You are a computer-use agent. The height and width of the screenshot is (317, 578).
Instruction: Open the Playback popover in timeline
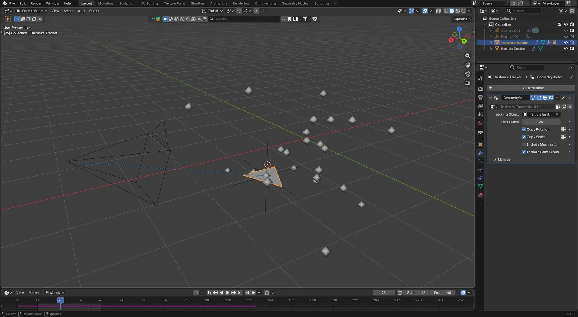coord(55,293)
